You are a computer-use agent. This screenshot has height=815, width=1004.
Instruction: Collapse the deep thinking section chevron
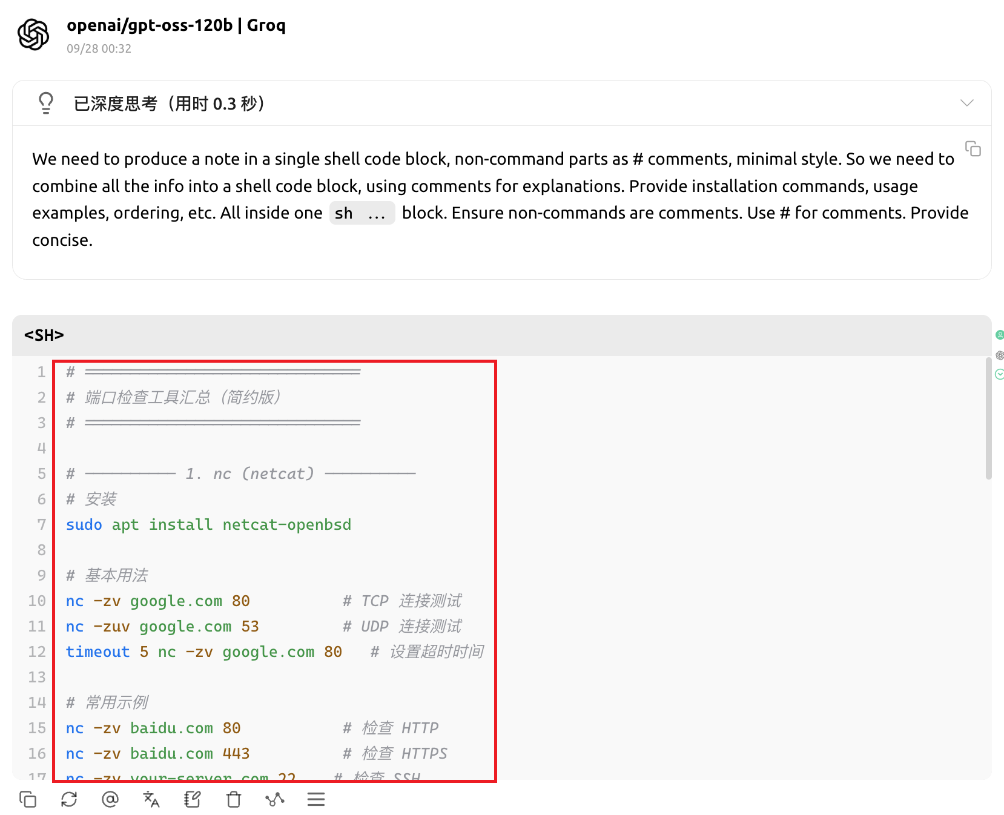point(967,103)
